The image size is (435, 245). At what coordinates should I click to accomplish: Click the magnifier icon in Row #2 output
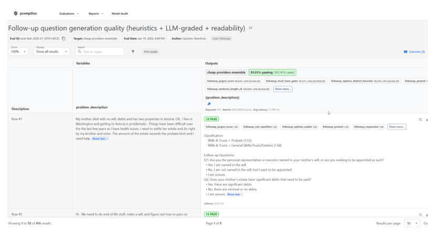pos(420,215)
